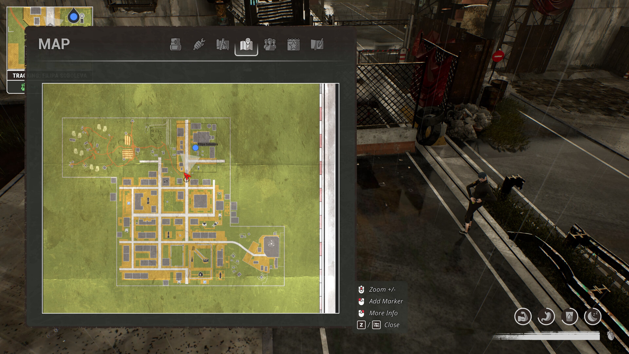Open the journal notebook tab

tap(317, 45)
